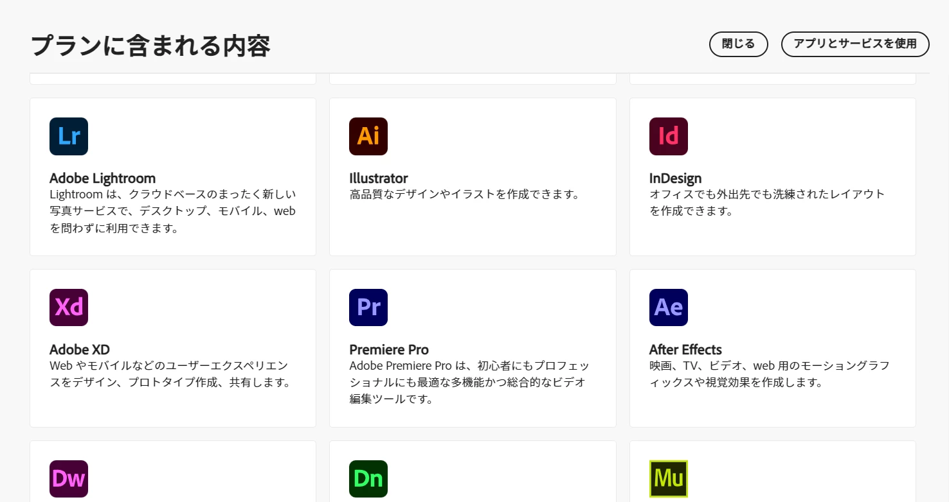The image size is (949, 502).
Task: Select the Premiere Pro title text
Action: point(389,350)
